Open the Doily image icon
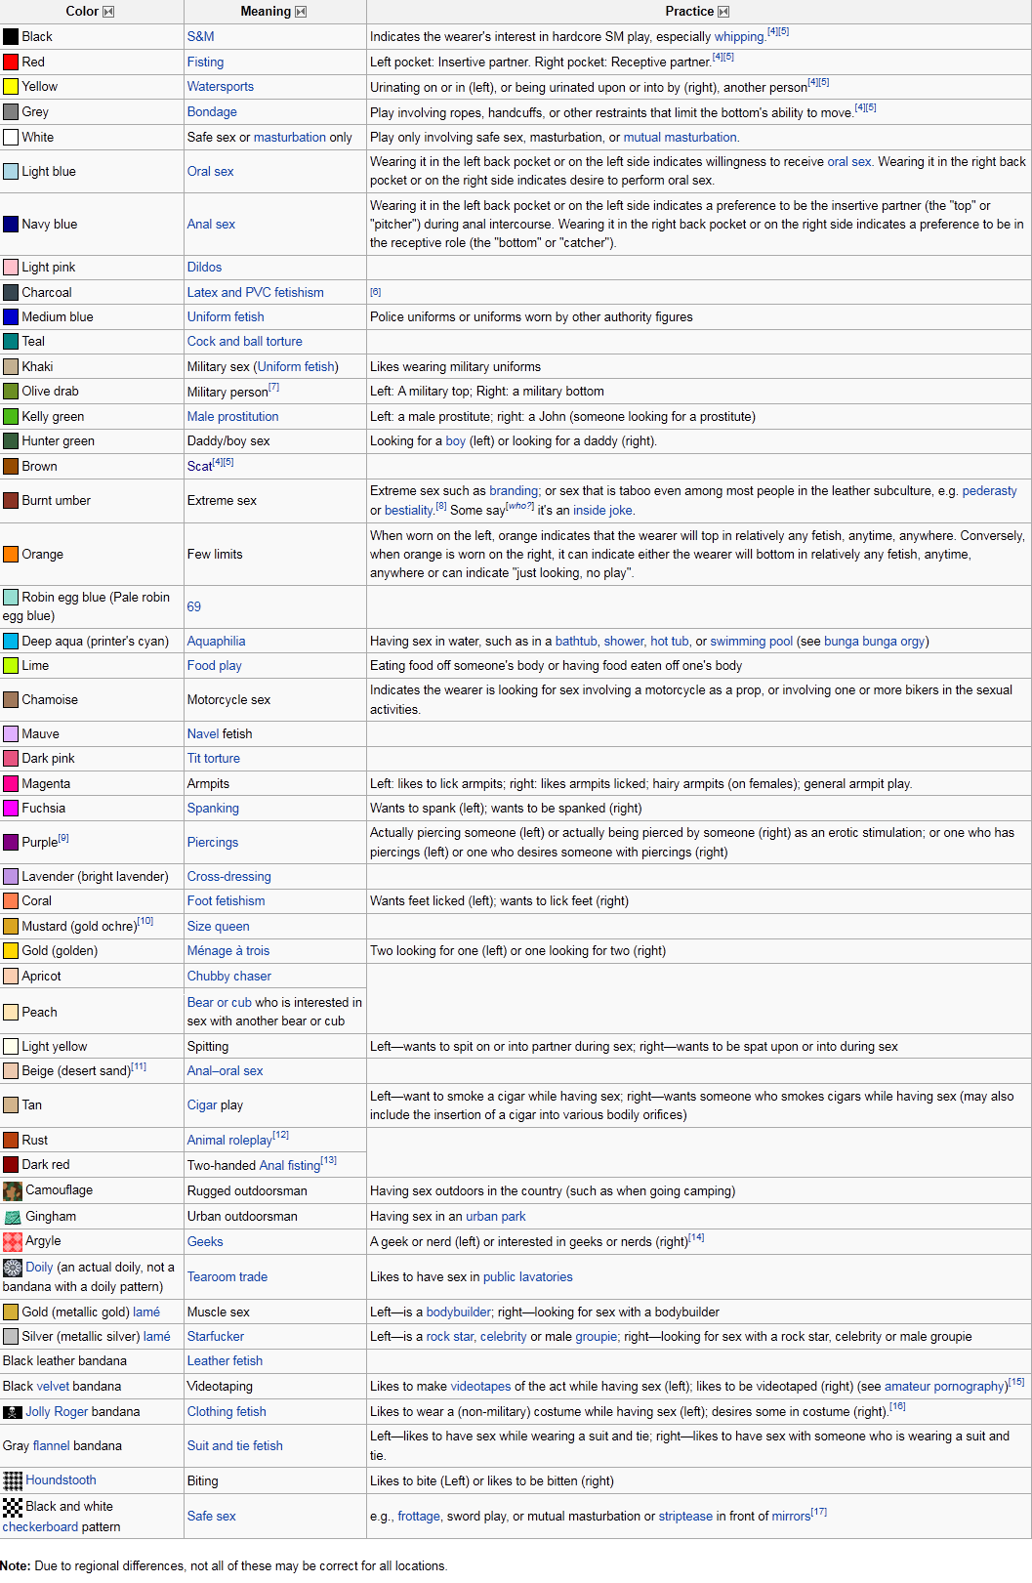Viewport: 1032px width, 1583px height. point(12,1268)
